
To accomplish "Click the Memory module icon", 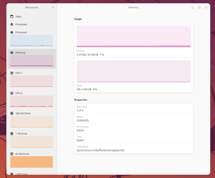I will 12,52.
